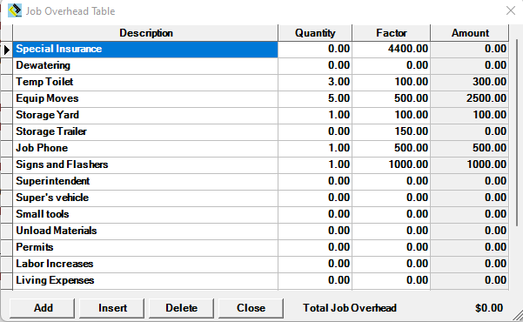Screen dimensions: 523x322
Task: Click the Insert button
Action: click(111, 308)
